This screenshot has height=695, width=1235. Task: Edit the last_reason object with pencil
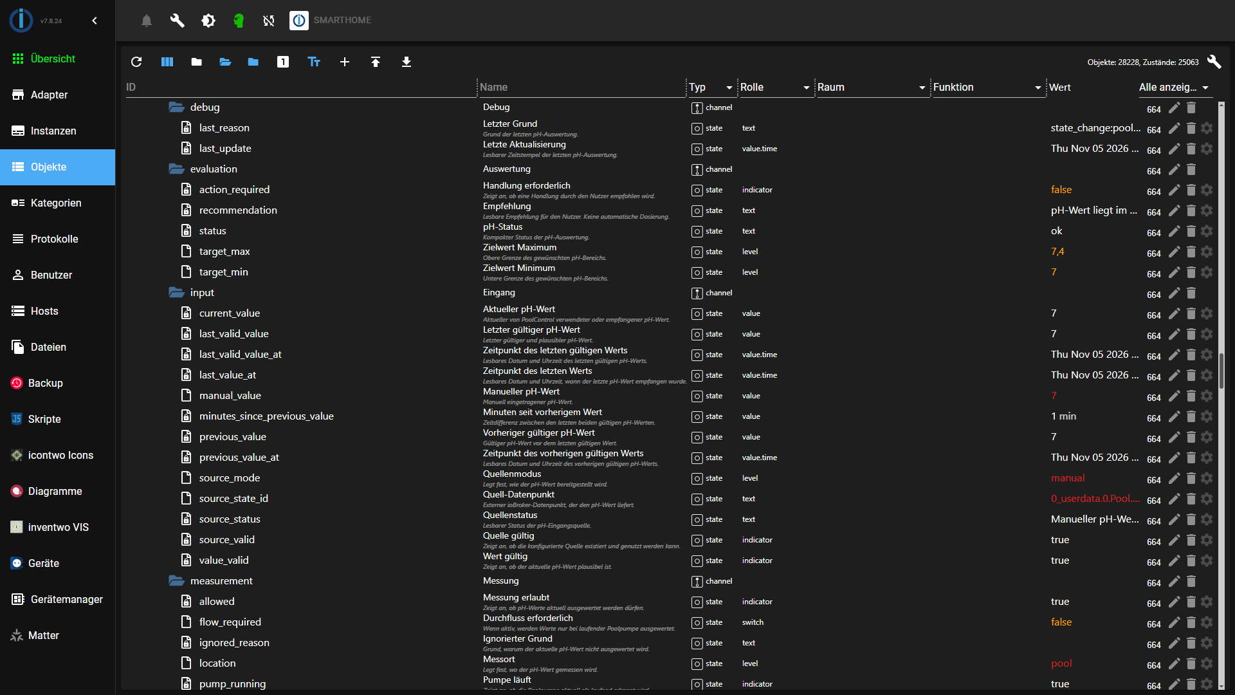pyautogui.click(x=1174, y=128)
